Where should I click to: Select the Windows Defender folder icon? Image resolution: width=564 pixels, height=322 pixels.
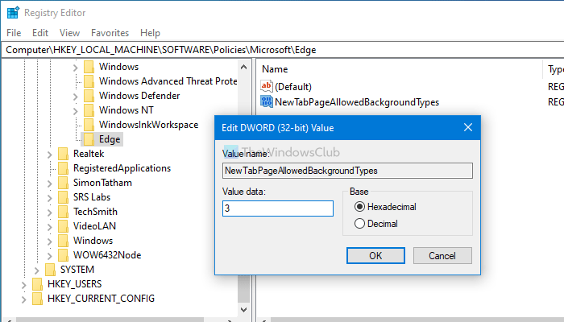click(89, 96)
